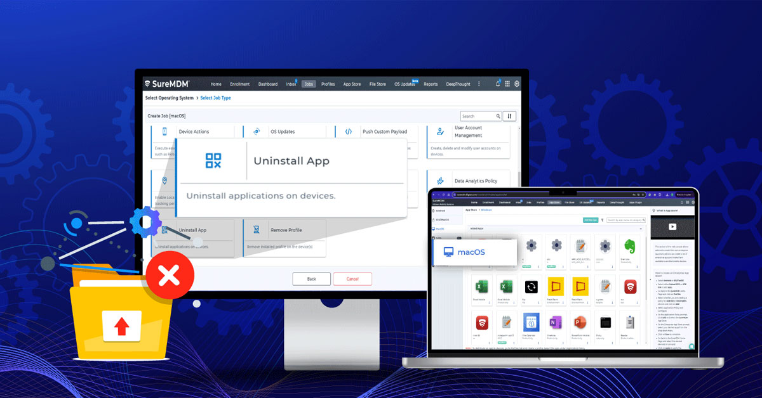Collapse the Added Apps section on the laptop
762x398 pixels.
coord(642,228)
